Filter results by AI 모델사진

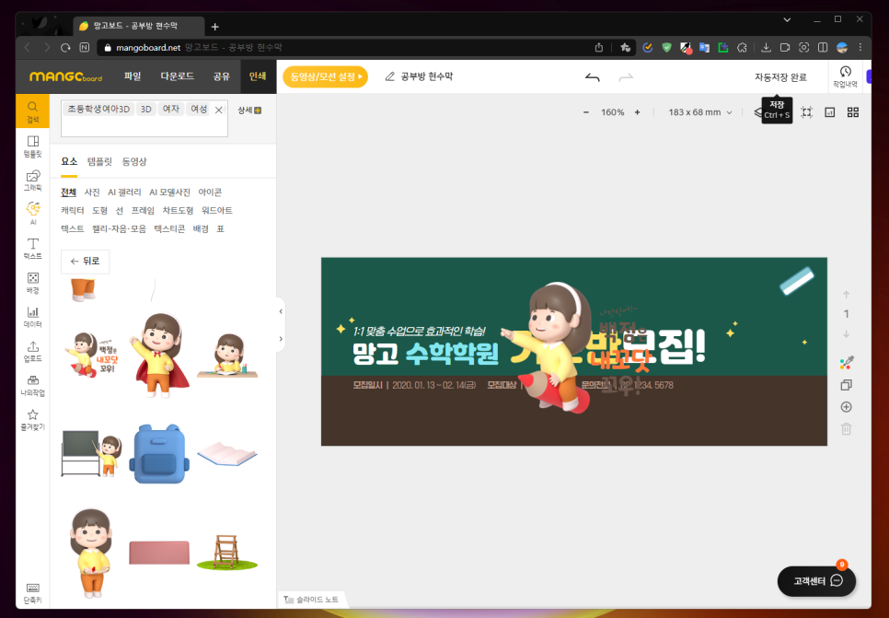coord(169,192)
